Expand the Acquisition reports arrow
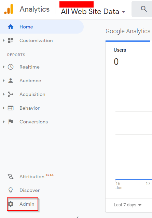This screenshot has height=218, width=152. [x=4, y=94]
